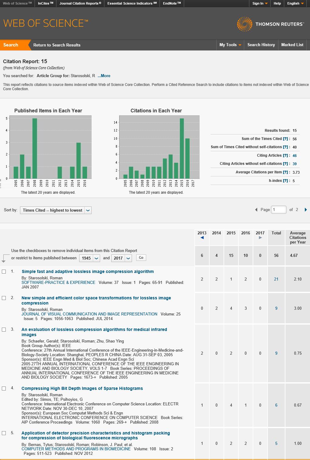The height and width of the screenshot is (460, 310).
Task: Show earlier years arrow under 2013
Action: point(202,238)
